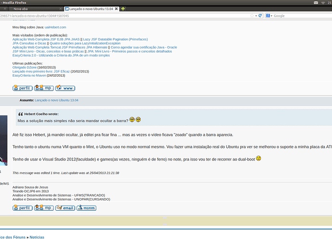Switch to the Lançado o novo Ubuntu 13.04 tab
This screenshot has height=241, width=332.
91,9
